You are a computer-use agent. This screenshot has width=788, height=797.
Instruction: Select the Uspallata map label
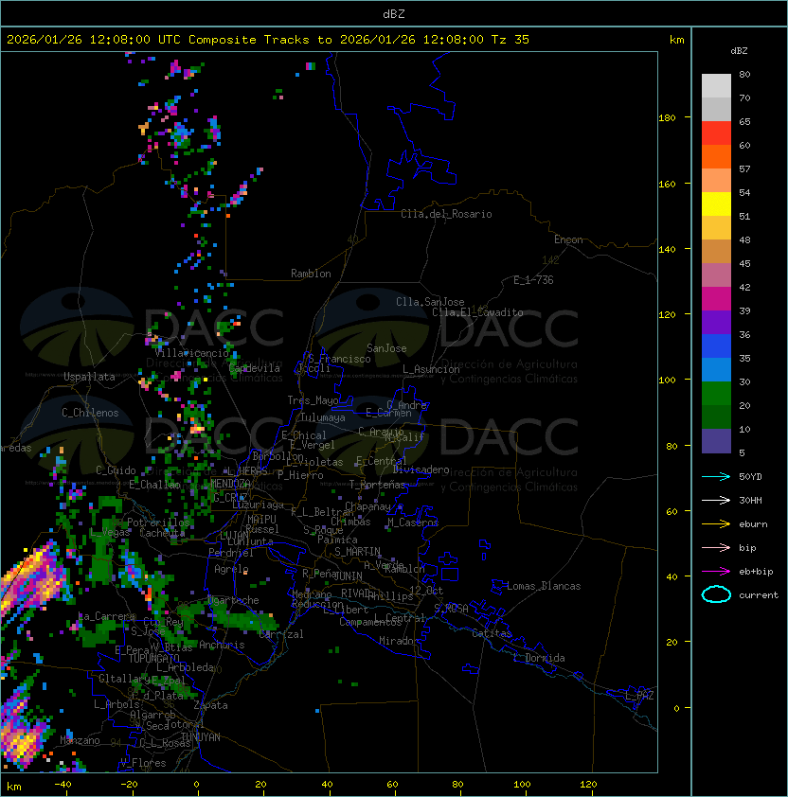click(x=89, y=377)
